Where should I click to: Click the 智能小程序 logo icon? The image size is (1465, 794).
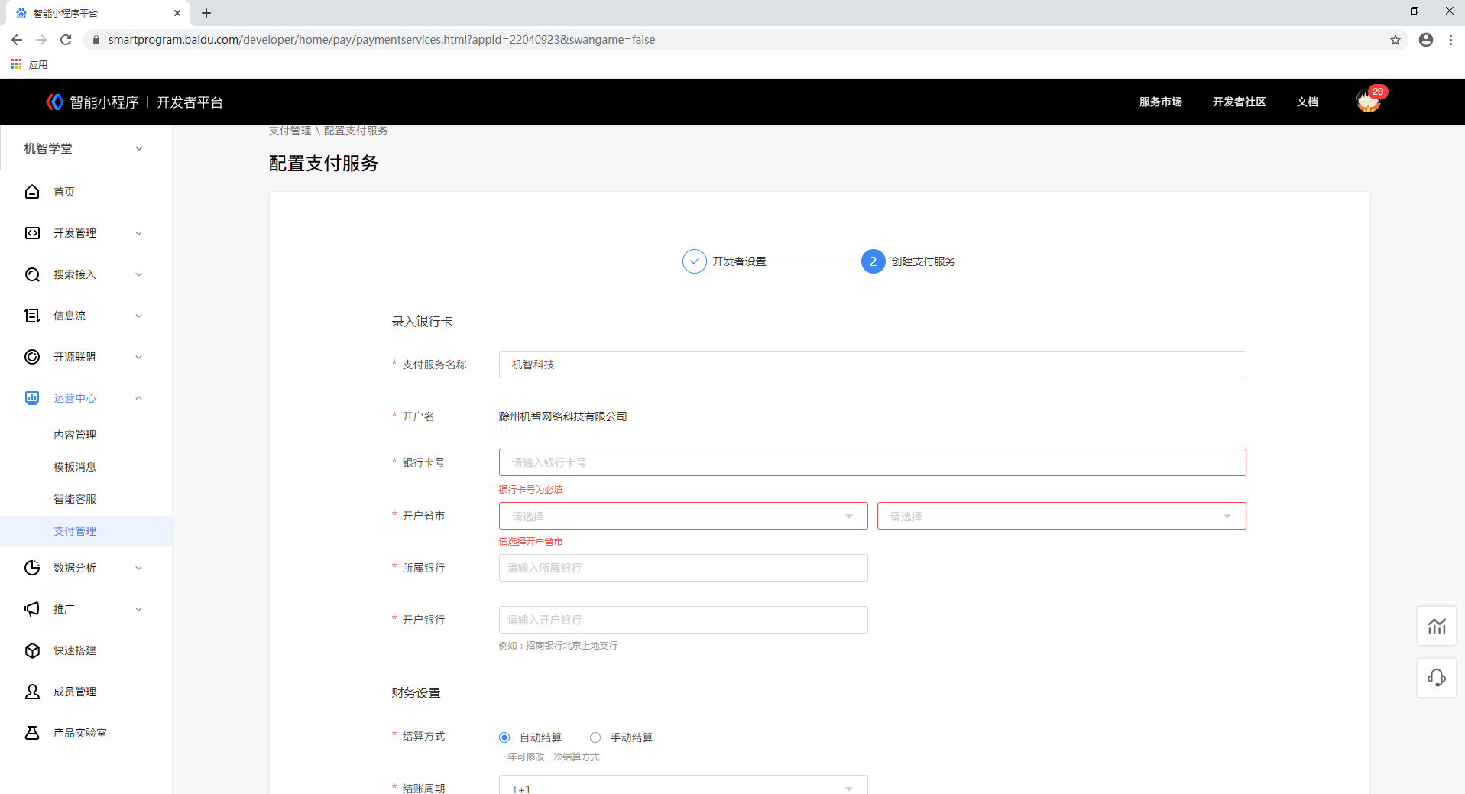(x=55, y=102)
